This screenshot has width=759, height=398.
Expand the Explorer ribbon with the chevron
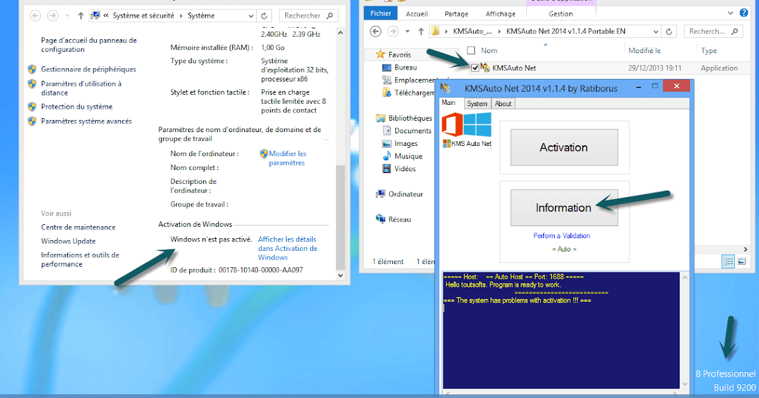pos(730,13)
